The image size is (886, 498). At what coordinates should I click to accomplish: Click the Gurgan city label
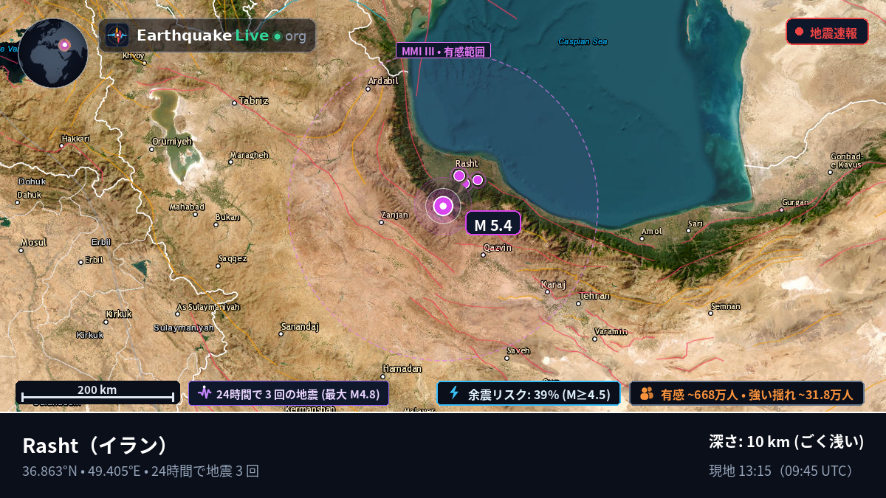796,201
